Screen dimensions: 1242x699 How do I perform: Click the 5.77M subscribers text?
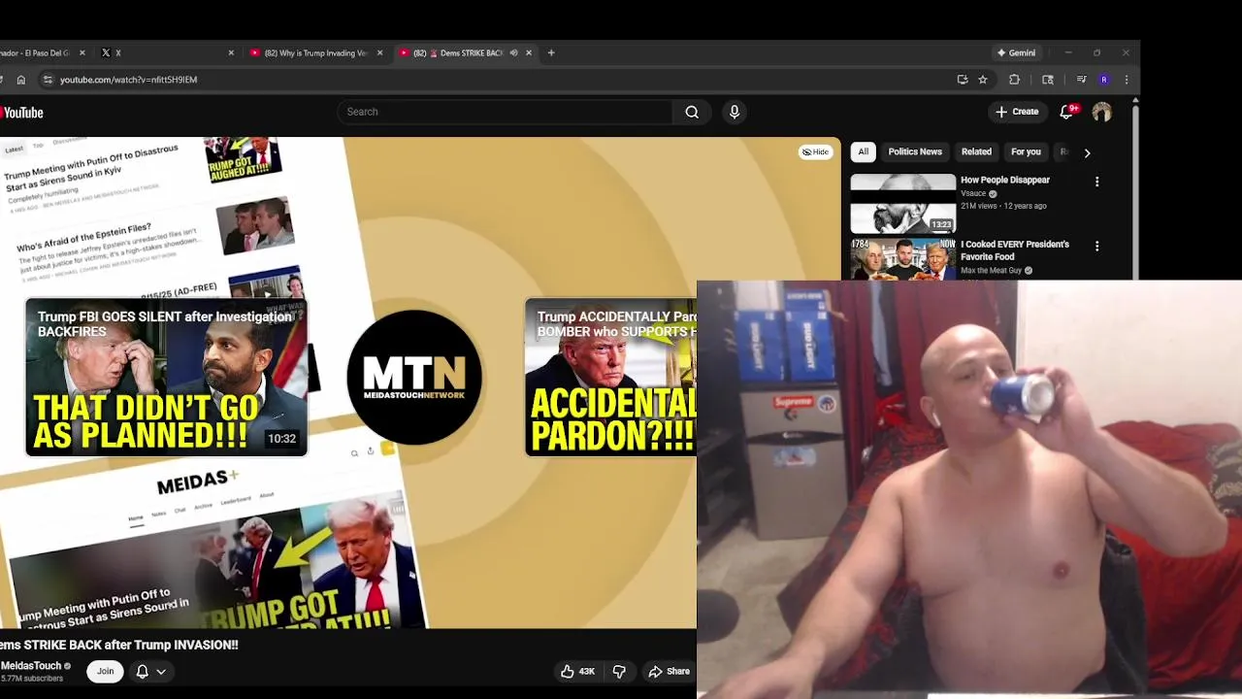(31, 679)
